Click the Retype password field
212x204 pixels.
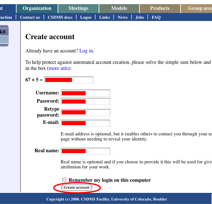coord(85,112)
